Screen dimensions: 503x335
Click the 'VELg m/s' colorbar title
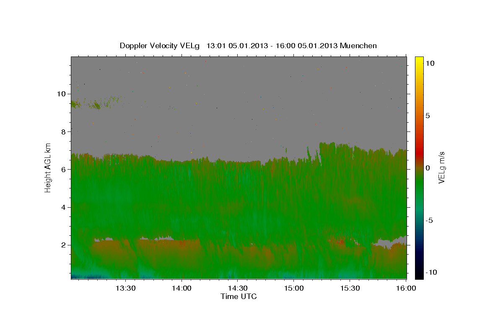coord(442,168)
